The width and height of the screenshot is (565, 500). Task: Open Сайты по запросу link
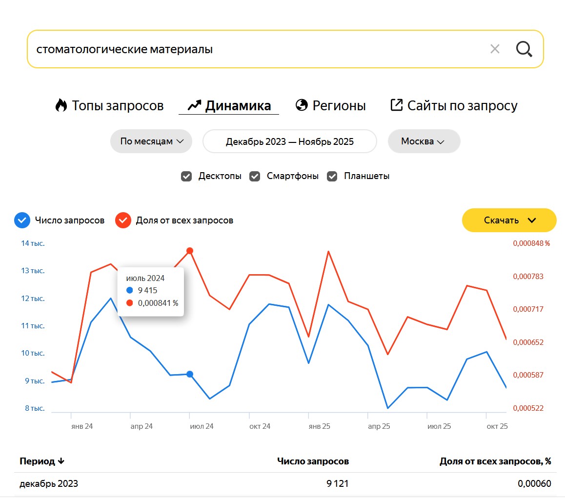click(462, 105)
